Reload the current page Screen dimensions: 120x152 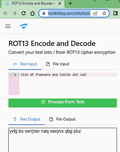tap(23, 13)
